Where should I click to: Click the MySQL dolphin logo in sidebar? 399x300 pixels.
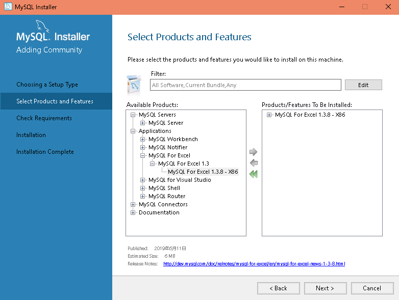tap(42, 26)
